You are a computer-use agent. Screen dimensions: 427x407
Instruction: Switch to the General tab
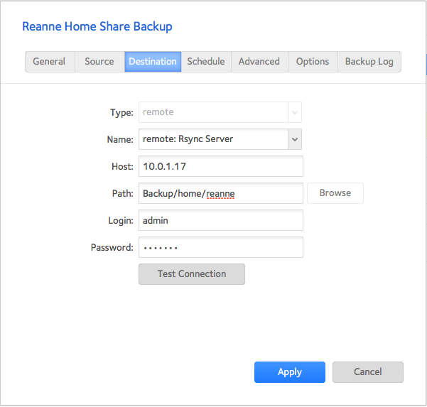tap(49, 62)
